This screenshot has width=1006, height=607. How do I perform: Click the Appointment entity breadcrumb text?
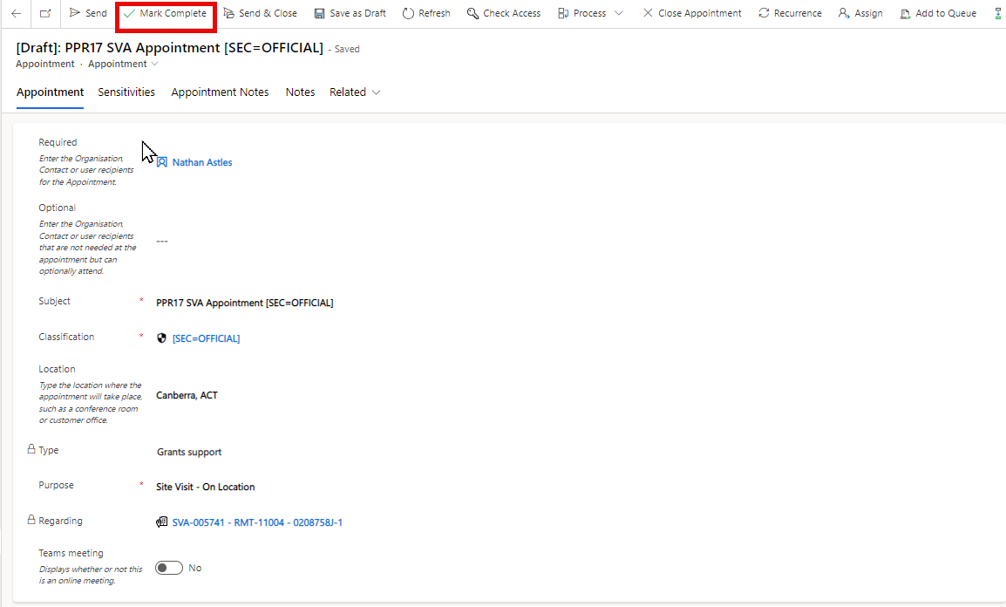point(45,65)
